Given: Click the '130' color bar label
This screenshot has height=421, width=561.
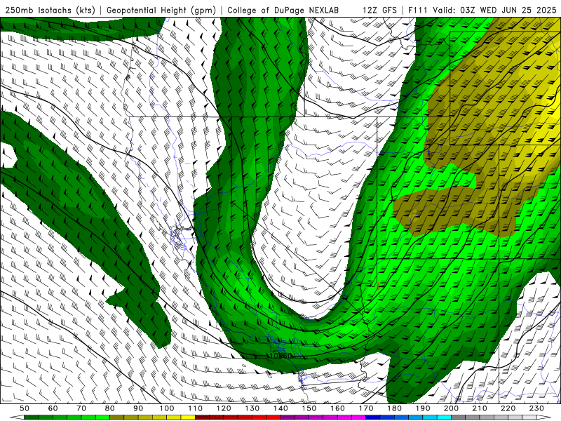Looking at the screenshot, I should pos(252,408).
